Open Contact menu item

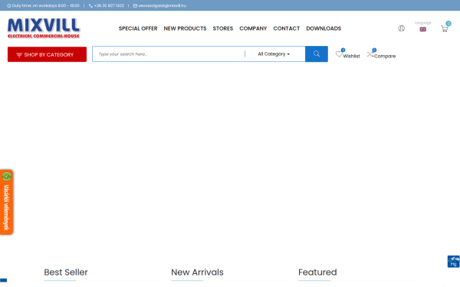[x=287, y=28]
